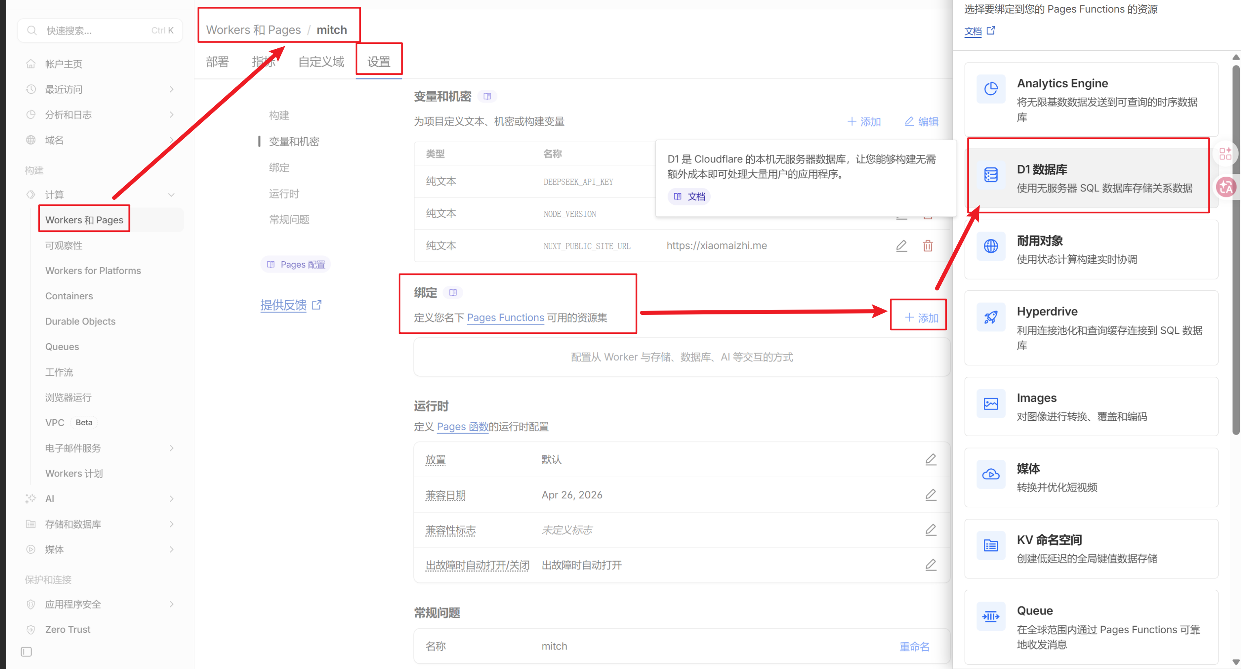Click 添加 in the 变量和机密 section
This screenshot has width=1241, height=669.
[x=864, y=121]
